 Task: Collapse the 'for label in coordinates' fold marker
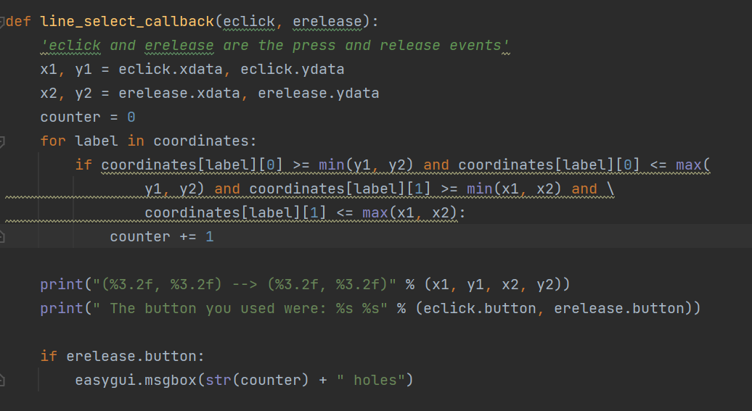[2, 141]
